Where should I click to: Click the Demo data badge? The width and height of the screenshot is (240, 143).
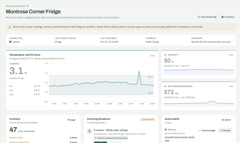coord(148,120)
